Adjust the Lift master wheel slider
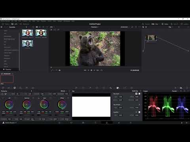 (9, 115)
